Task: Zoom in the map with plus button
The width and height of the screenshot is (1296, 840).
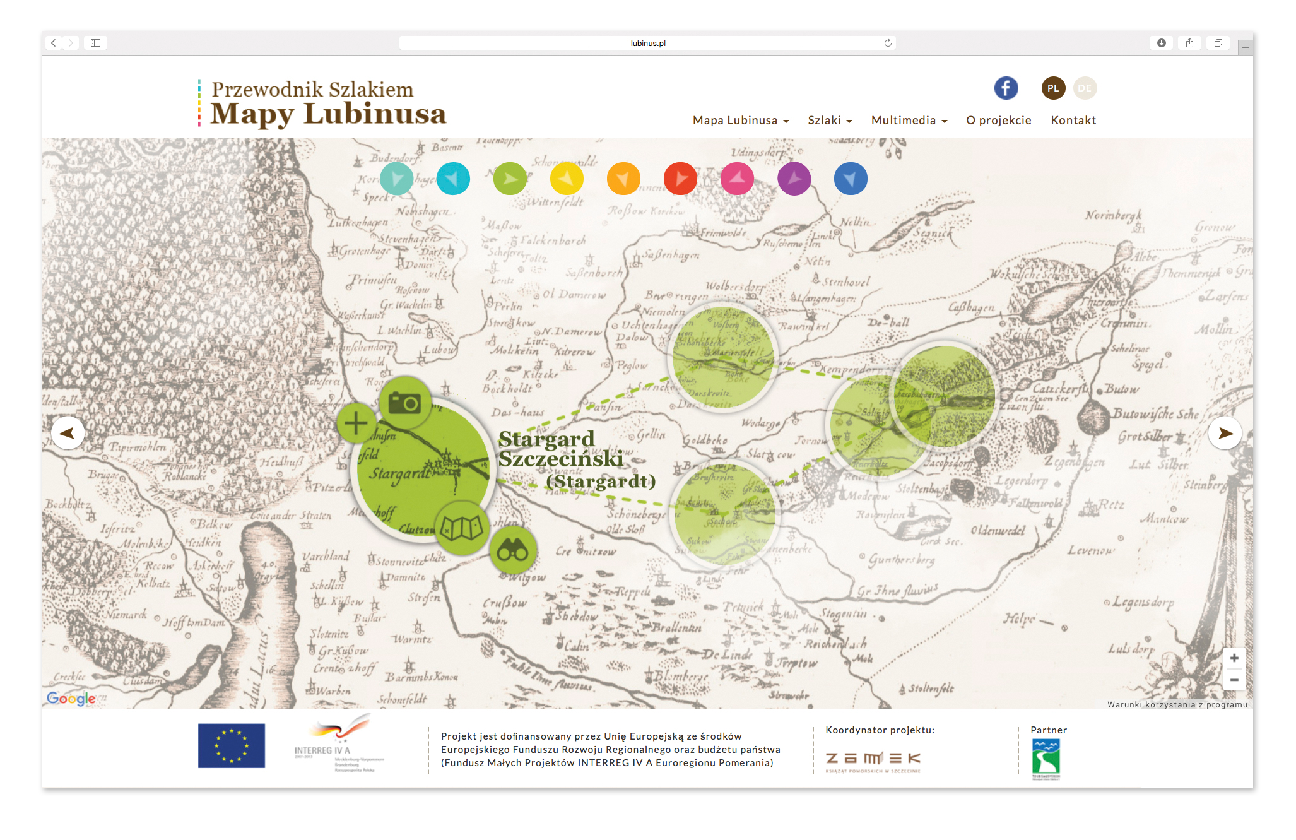Action: (x=1234, y=658)
